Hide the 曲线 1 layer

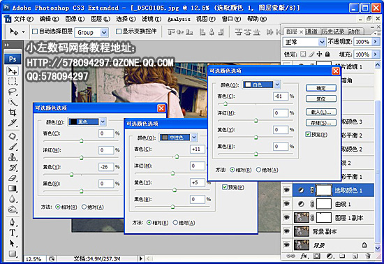pyautogui.click(x=286, y=204)
